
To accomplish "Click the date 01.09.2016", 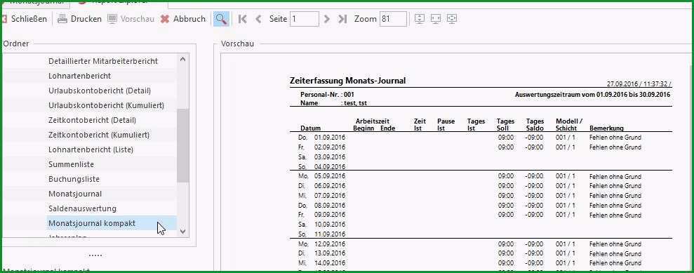I will click(330, 137).
